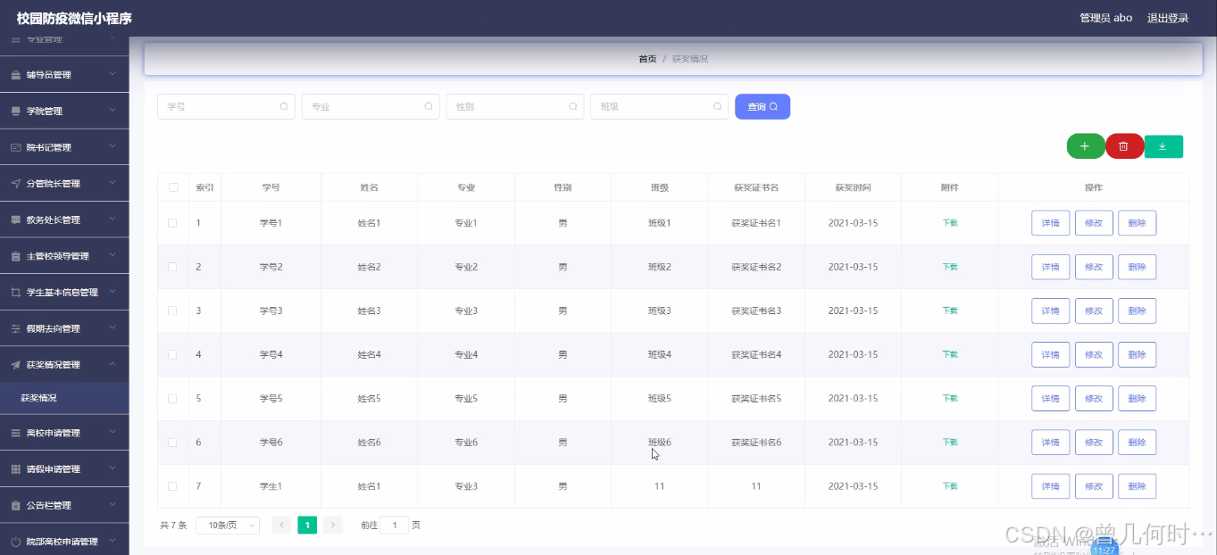Collapse 获奖情况管理 chevron
1217x555 pixels.
(x=113, y=364)
